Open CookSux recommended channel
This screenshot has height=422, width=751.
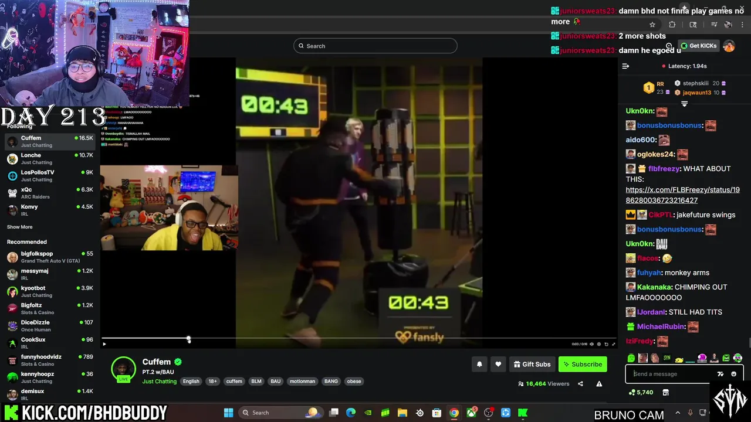point(50,343)
